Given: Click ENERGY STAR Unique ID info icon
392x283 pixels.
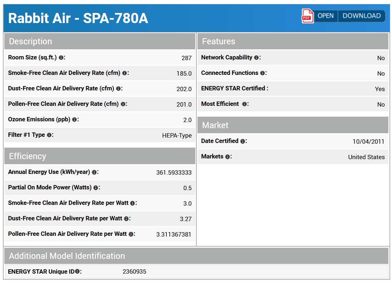Looking at the screenshot, I should (x=77, y=271).
